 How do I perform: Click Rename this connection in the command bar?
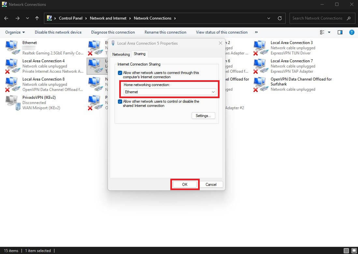point(165,32)
